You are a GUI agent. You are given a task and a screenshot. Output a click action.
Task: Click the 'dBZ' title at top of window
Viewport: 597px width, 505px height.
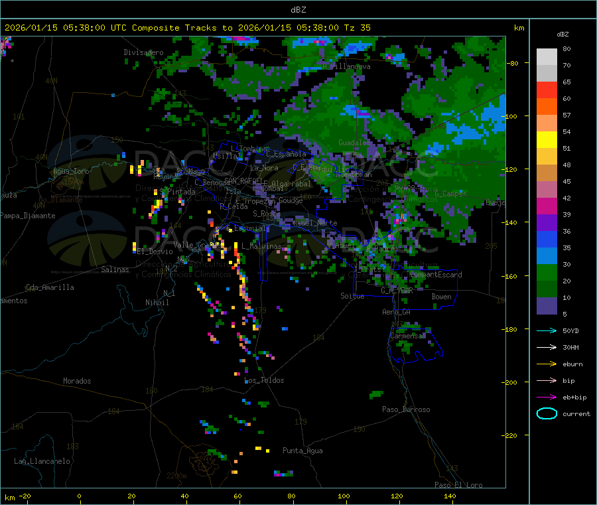coord(298,10)
